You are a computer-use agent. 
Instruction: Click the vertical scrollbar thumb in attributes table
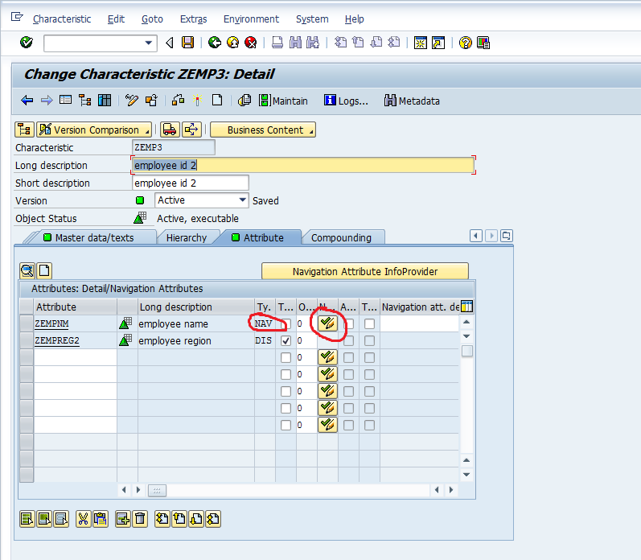[x=466, y=351]
